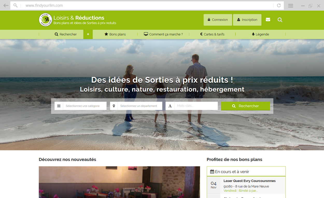Image resolution: width=324 pixels, height=198 pixels.
Task: Click the Inscription button
Action: (x=247, y=20)
